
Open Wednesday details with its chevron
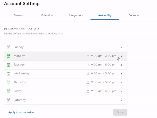pyautogui.click(x=121, y=74)
